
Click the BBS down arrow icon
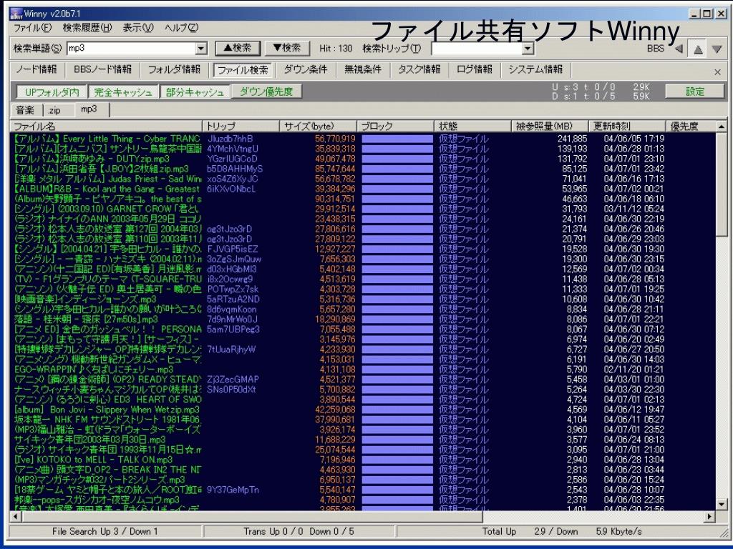coord(717,49)
